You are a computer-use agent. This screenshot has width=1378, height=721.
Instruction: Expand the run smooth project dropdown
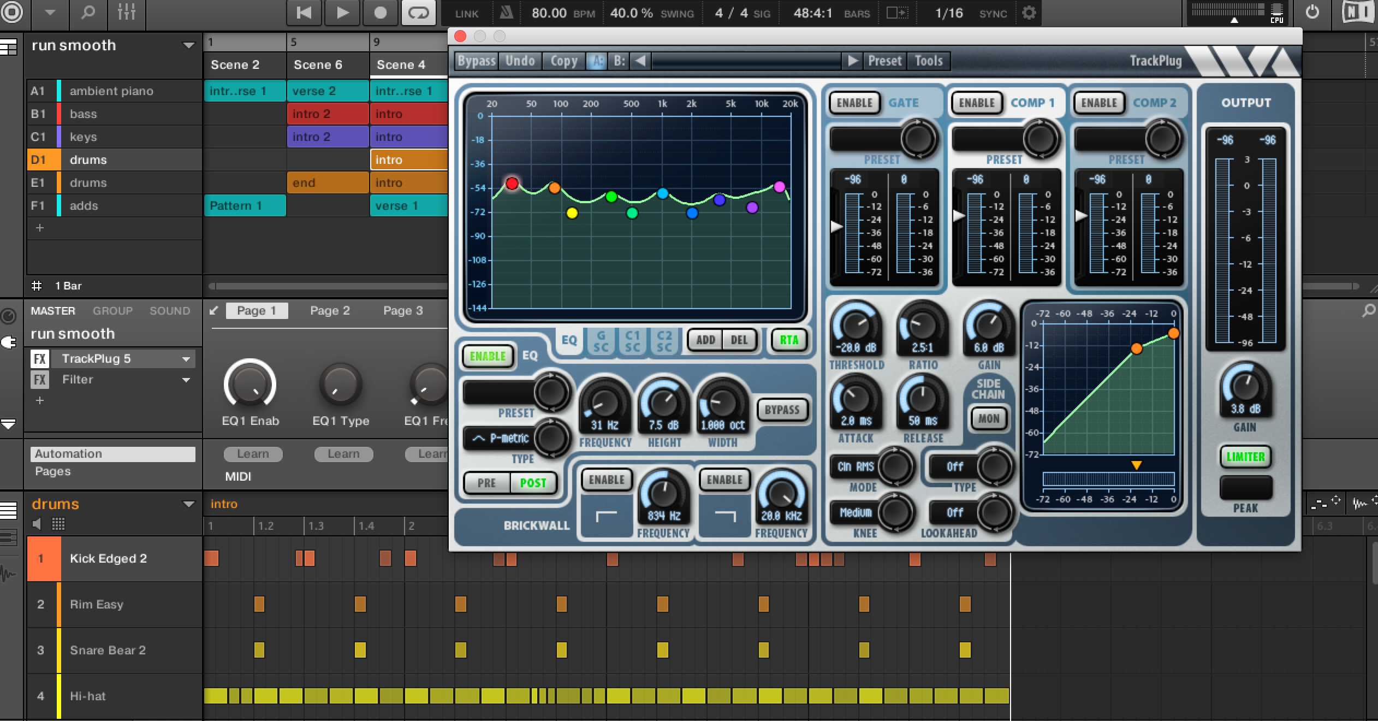(188, 45)
